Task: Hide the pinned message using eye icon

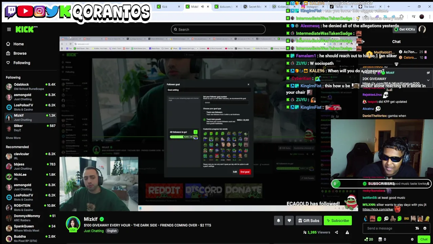Action: (x=428, y=73)
